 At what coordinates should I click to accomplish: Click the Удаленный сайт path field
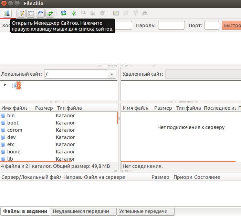[203, 74]
